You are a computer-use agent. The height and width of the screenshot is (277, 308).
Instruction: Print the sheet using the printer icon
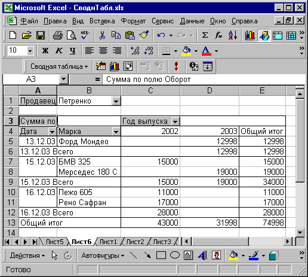point(58,35)
